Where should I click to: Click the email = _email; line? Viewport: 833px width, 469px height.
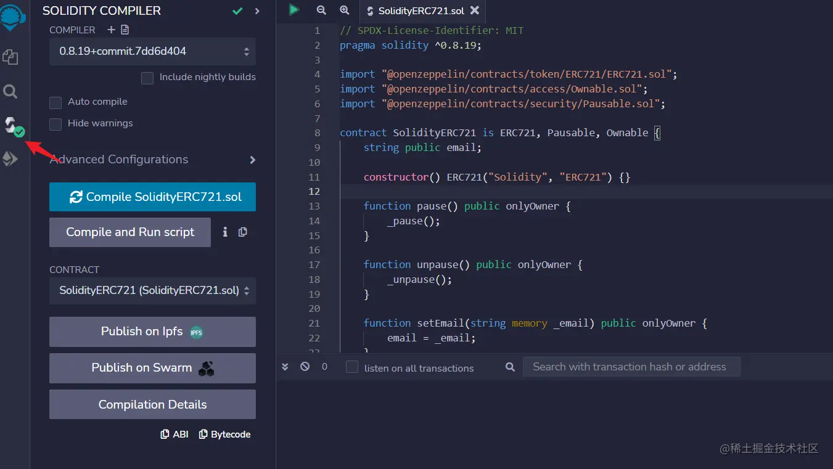click(x=432, y=338)
